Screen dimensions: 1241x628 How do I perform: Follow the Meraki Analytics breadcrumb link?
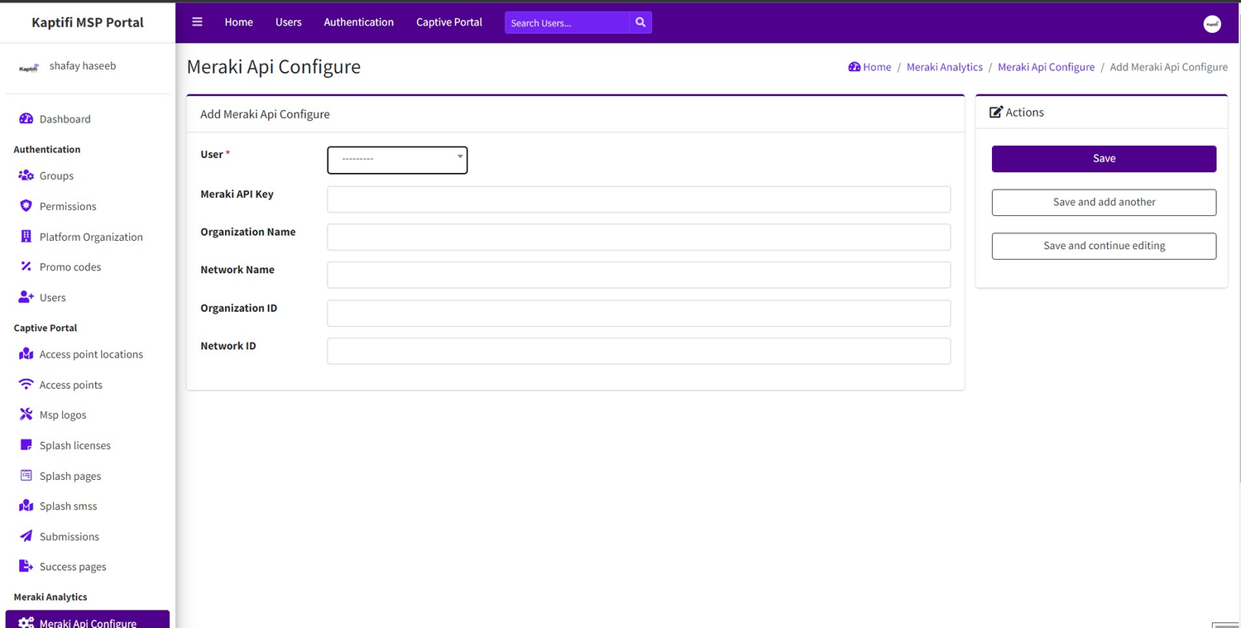point(944,67)
